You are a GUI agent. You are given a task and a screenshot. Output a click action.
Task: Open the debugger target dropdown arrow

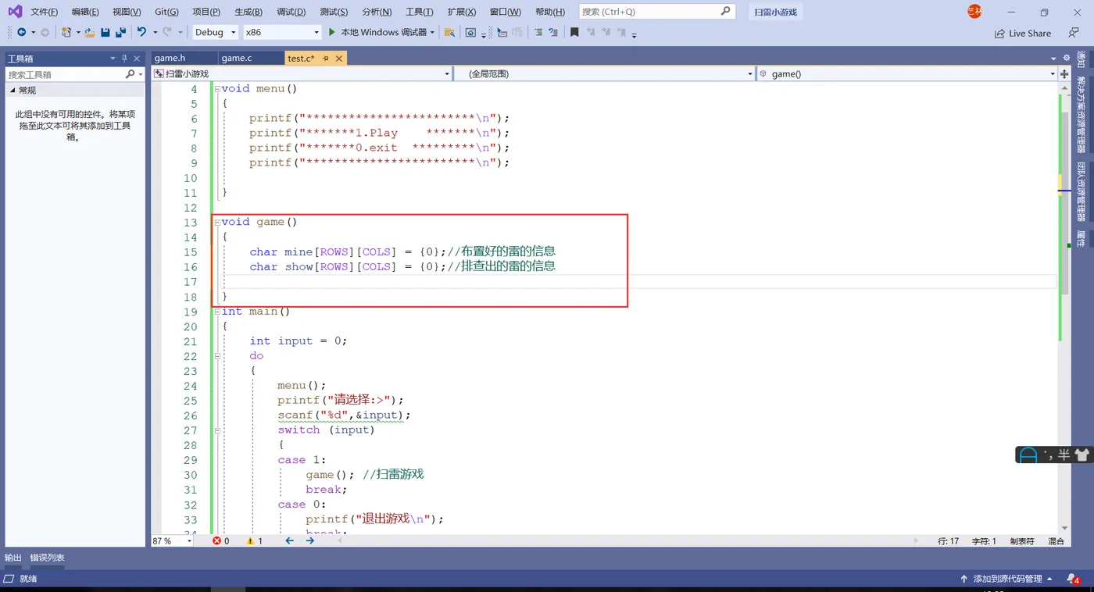pyautogui.click(x=432, y=32)
